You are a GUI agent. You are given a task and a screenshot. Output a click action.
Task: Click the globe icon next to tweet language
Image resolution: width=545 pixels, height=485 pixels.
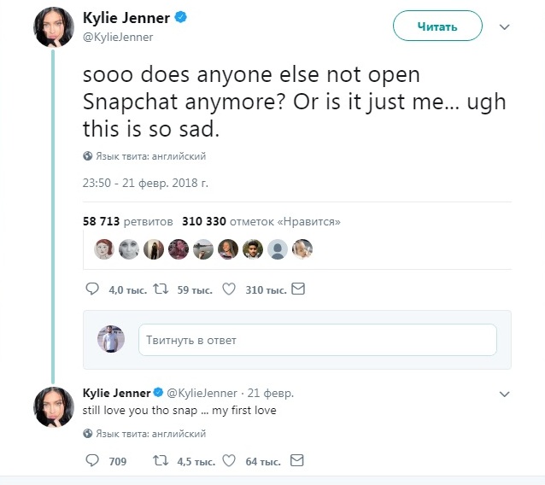[88, 156]
